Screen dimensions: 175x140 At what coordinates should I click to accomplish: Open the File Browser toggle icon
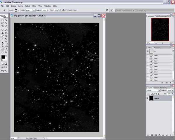click(107, 10)
